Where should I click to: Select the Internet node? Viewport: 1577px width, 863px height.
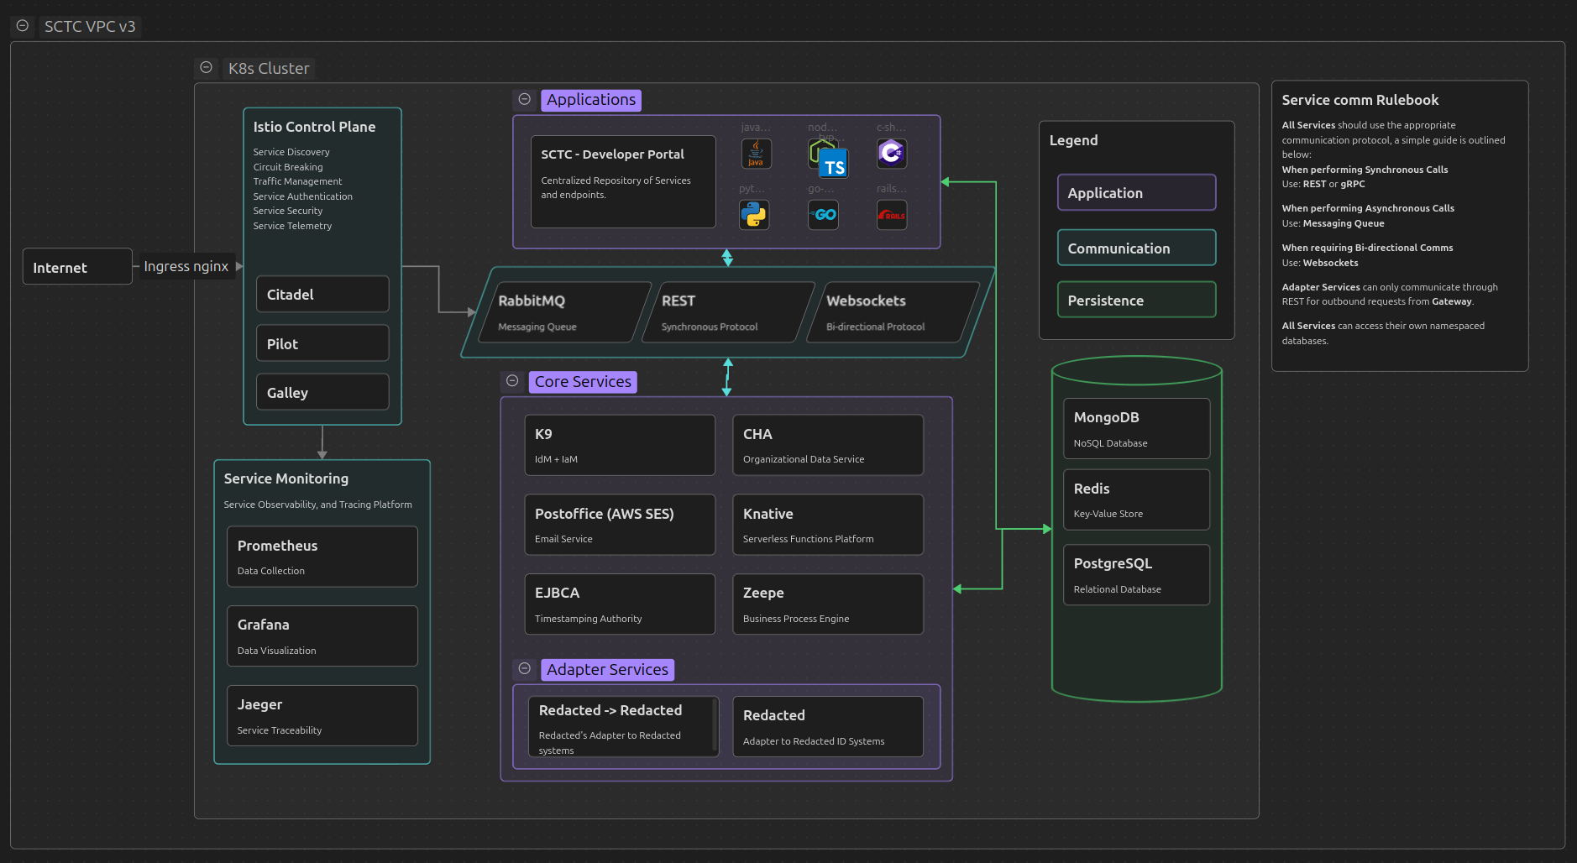click(77, 267)
